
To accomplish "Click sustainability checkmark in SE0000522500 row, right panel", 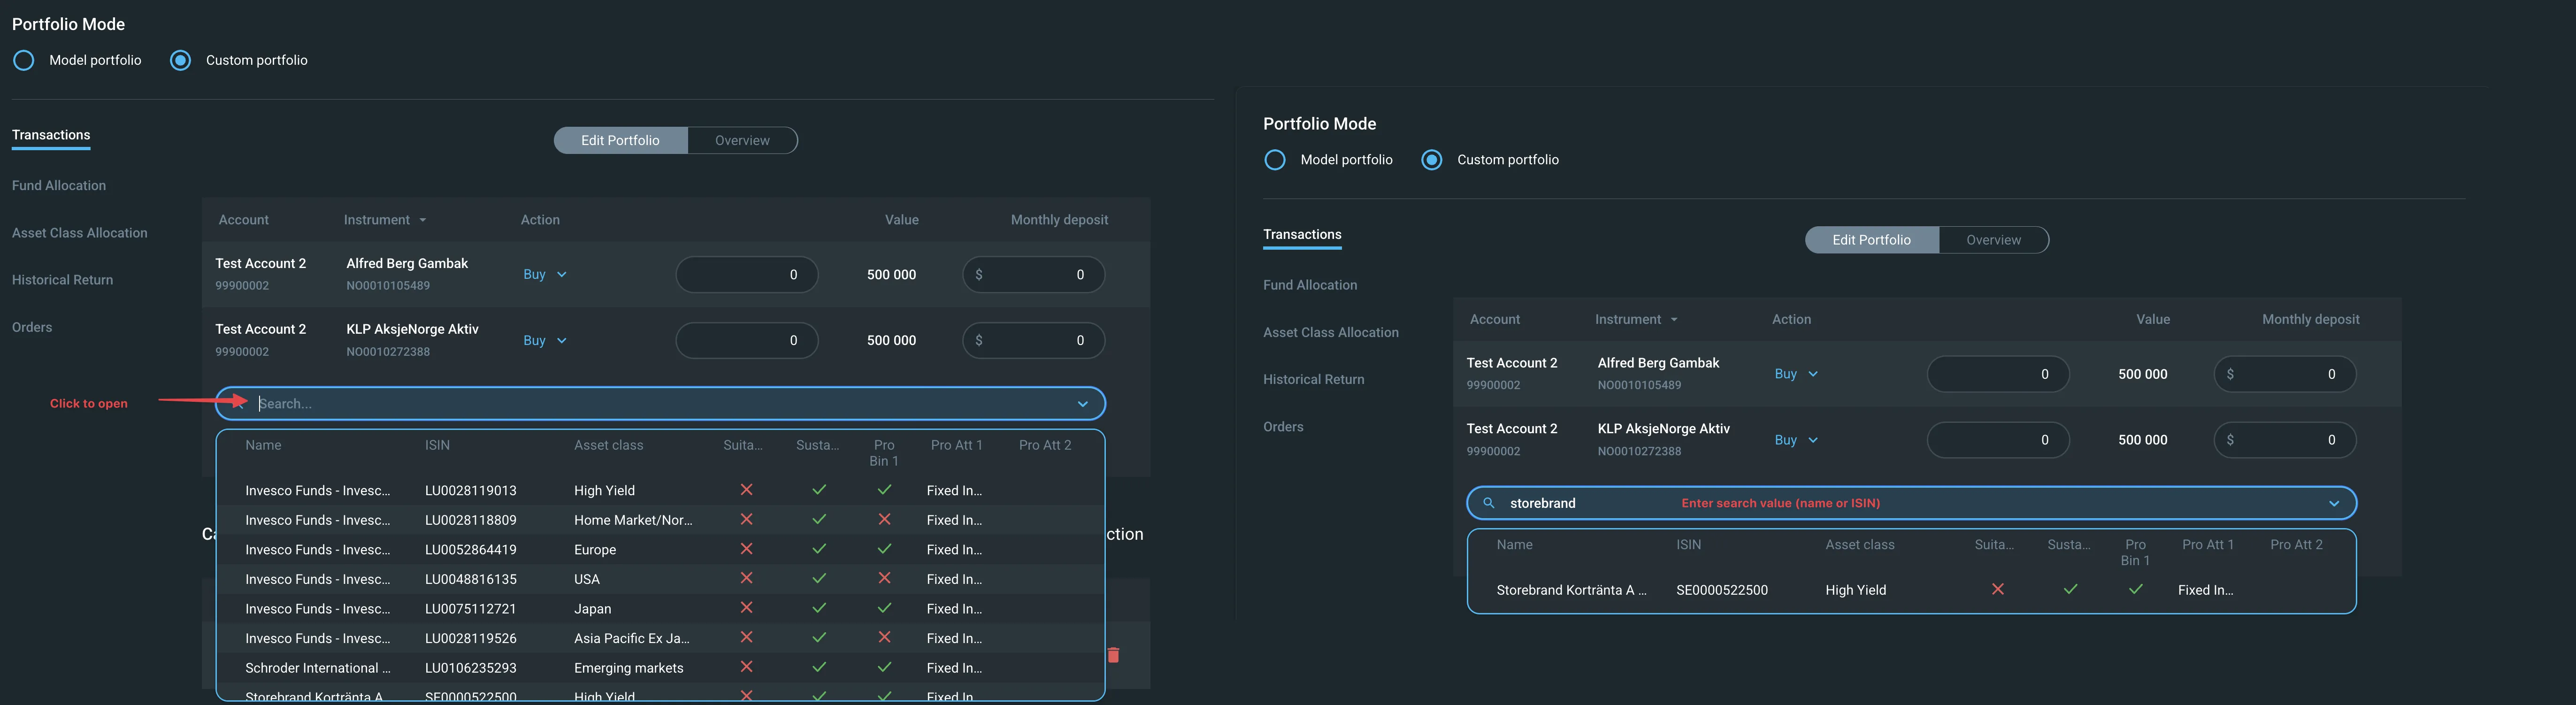I will [x=2071, y=590].
